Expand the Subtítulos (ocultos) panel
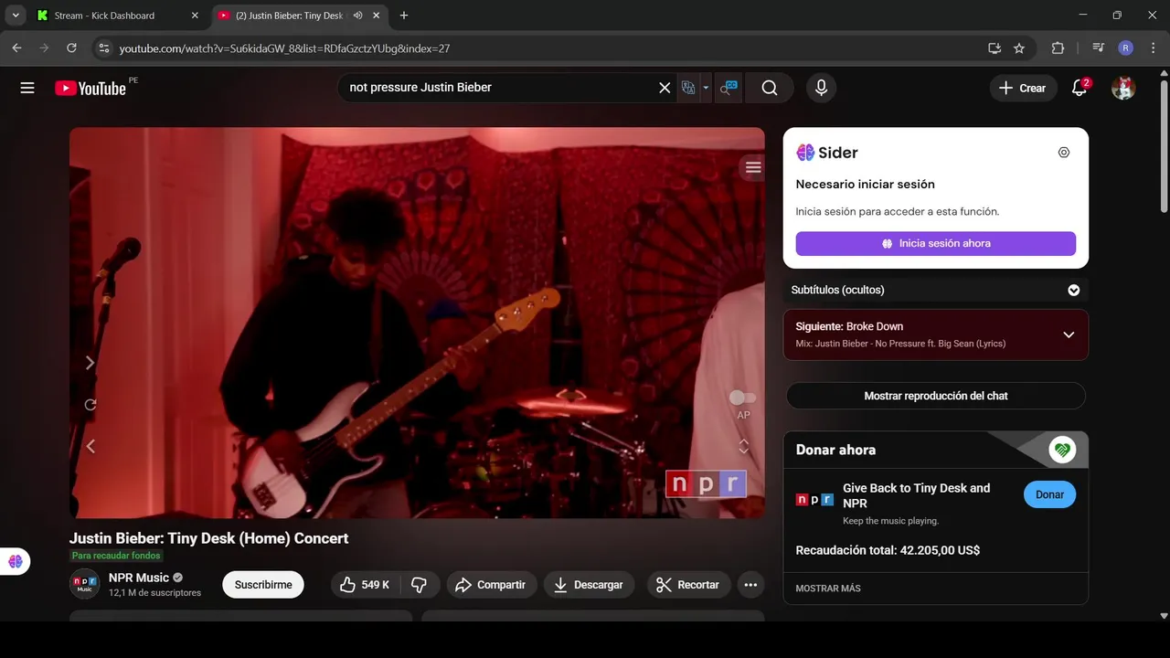 (936, 290)
